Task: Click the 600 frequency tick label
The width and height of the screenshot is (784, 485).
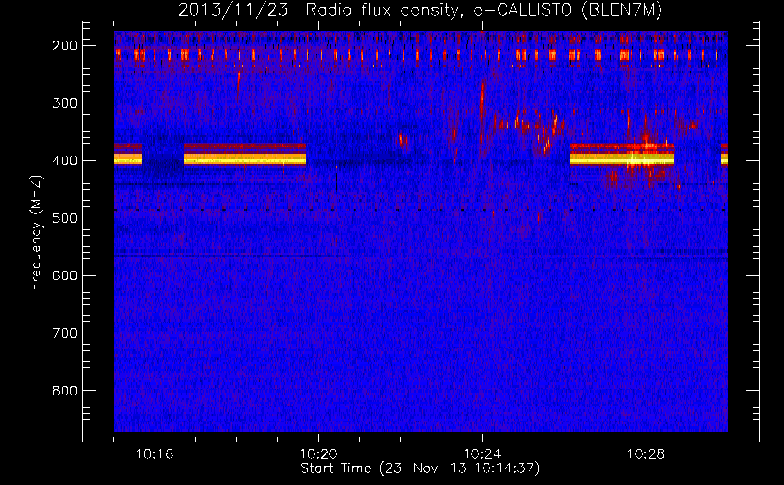Action: (x=64, y=275)
